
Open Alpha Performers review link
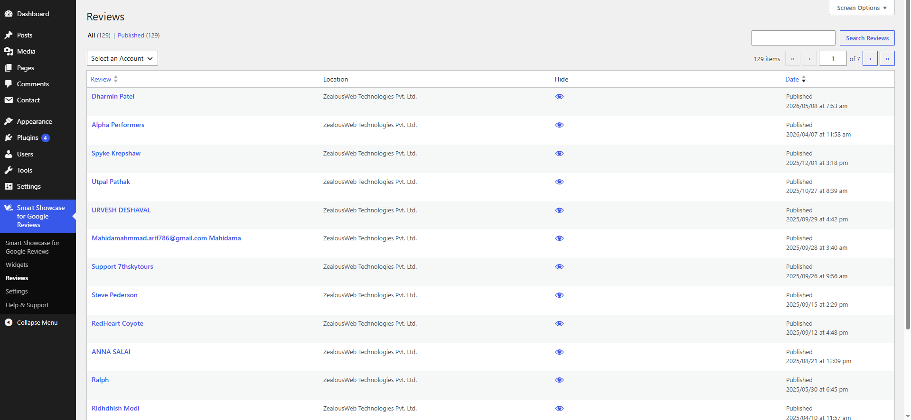pos(118,125)
